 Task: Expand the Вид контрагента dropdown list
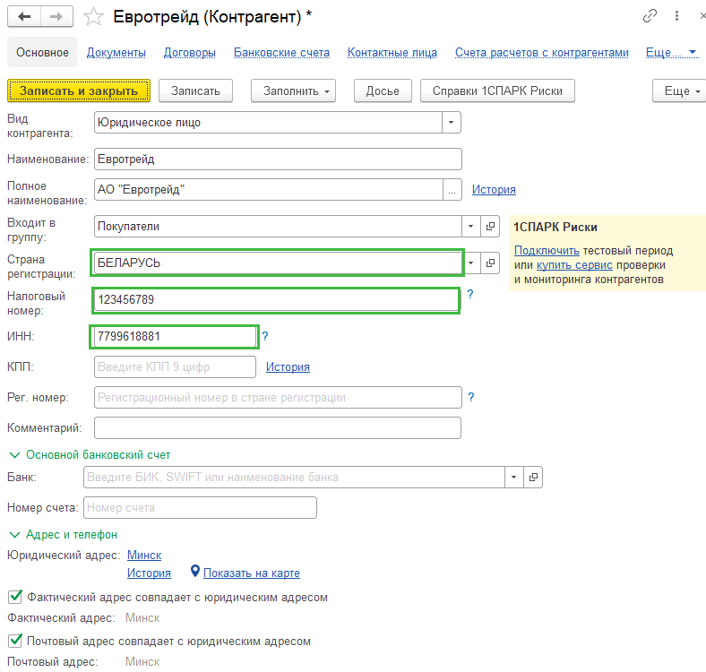[452, 123]
